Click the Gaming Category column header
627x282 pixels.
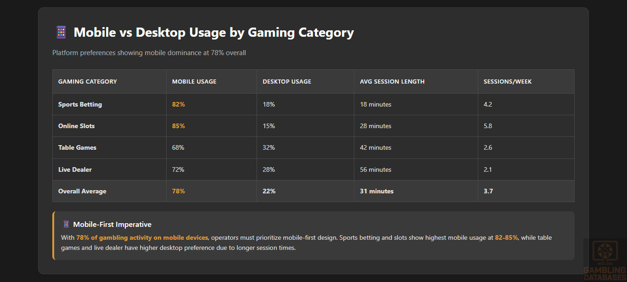click(x=88, y=82)
